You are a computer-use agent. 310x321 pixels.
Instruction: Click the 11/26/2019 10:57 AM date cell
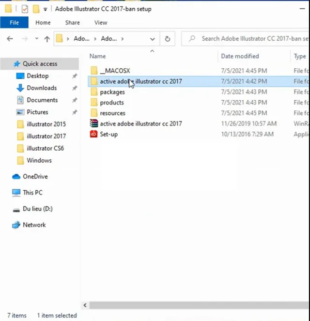tap(249, 123)
